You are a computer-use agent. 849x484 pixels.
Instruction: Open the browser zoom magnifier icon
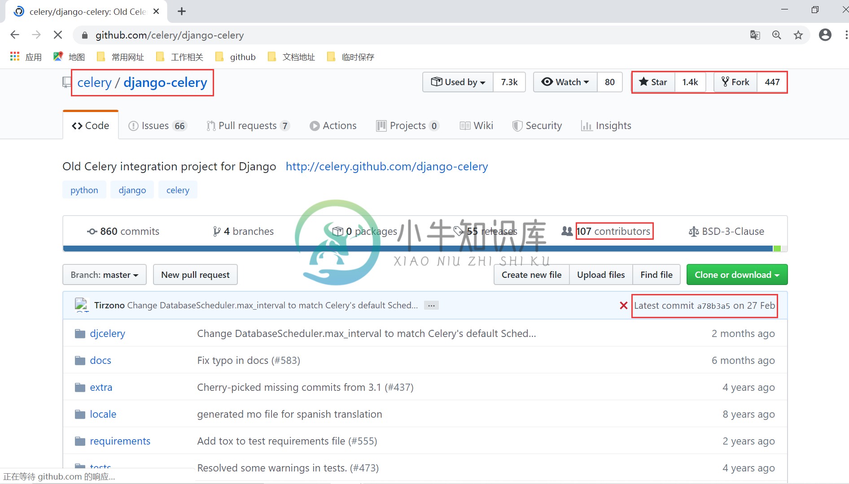click(777, 35)
